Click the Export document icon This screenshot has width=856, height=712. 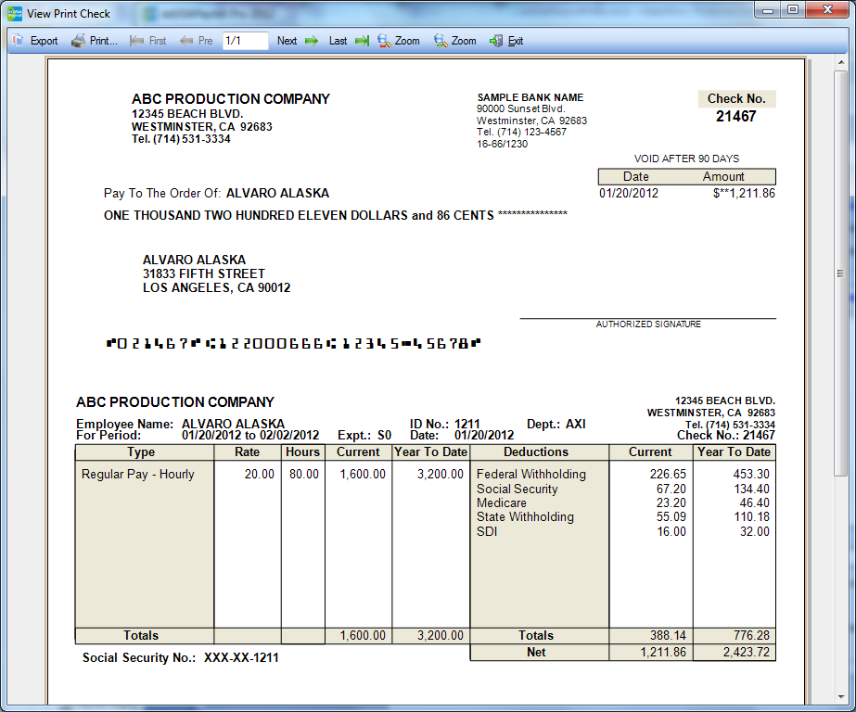point(19,41)
